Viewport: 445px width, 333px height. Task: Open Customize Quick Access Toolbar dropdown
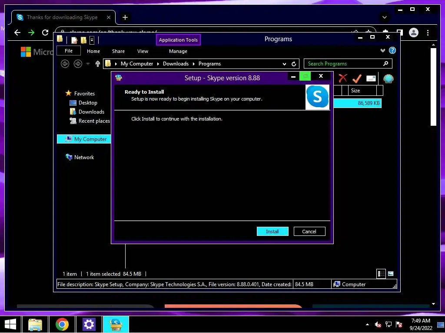click(x=92, y=40)
